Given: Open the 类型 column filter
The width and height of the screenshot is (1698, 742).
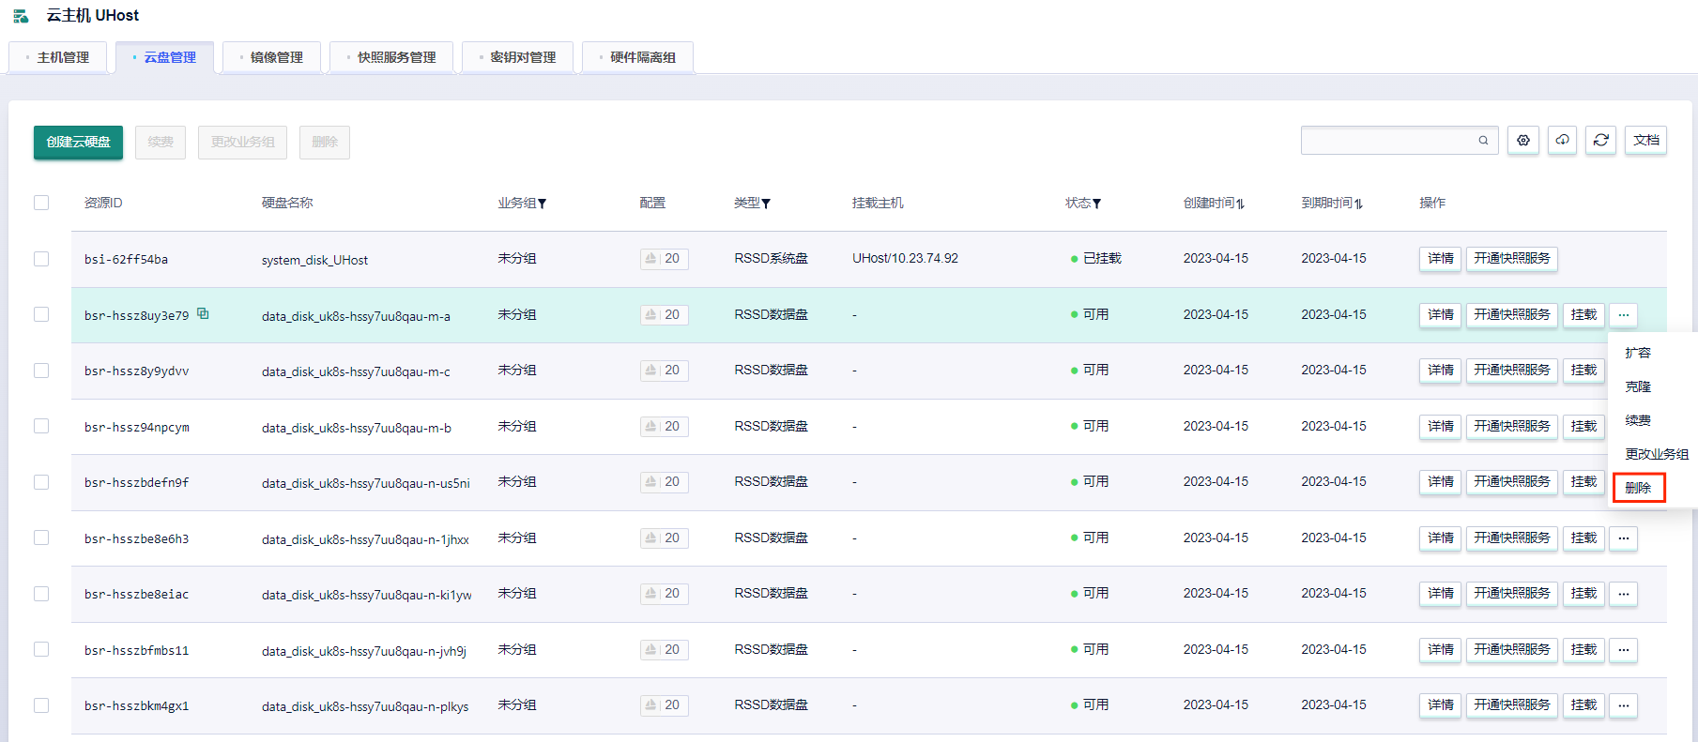Looking at the screenshot, I should [766, 204].
